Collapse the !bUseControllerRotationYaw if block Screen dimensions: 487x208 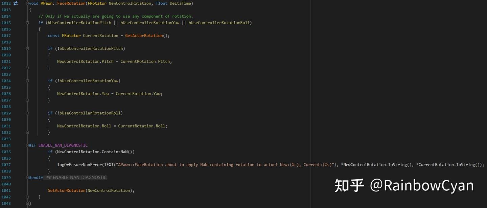tap(27, 80)
